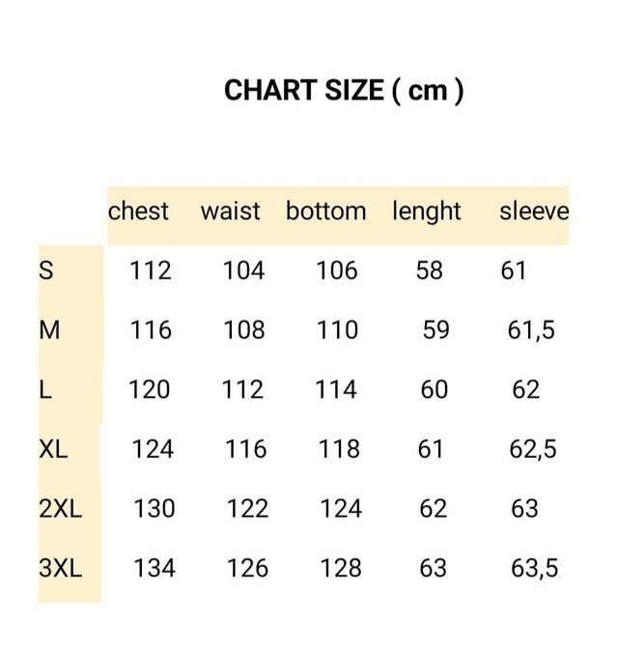Click sleeve value 63,5 for 3XL

[534, 568]
